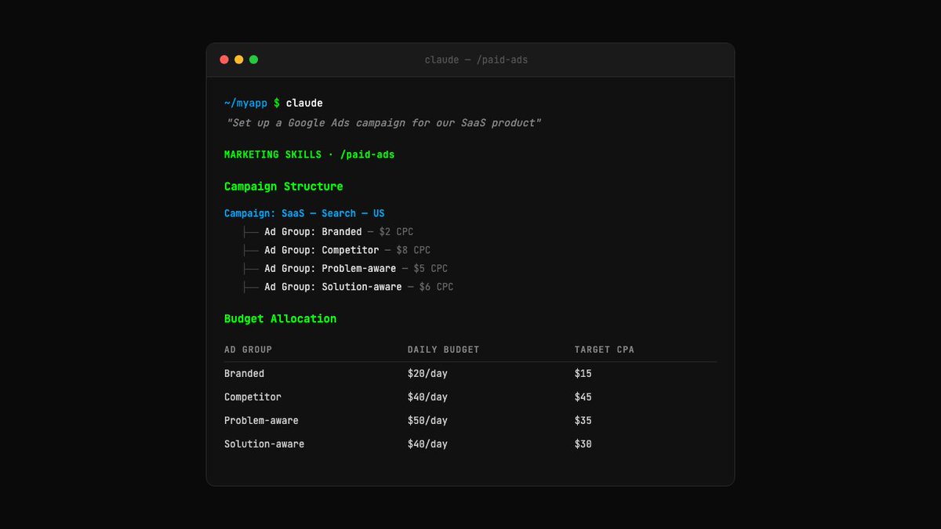Select the 'Ad Group: Branded' tree row

tap(328, 232)
